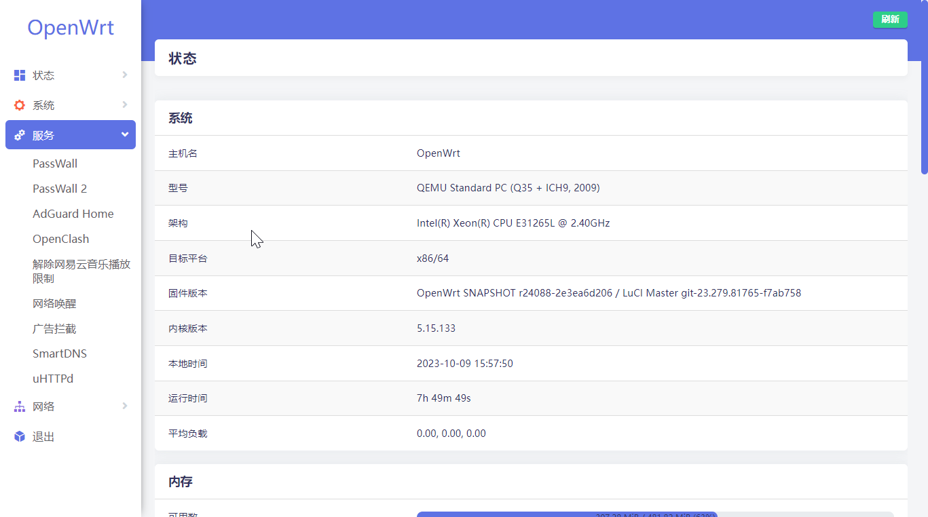This screenshot has width=928, height=517.
Task: Expand the 状态 menu chevron
Action: click(125, 75)
